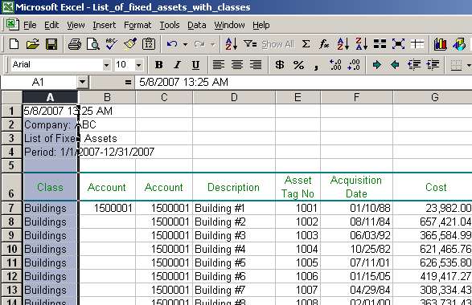Save the workbook with the floppy icon
Screen dimensions: 472x305
coord(51,44)
